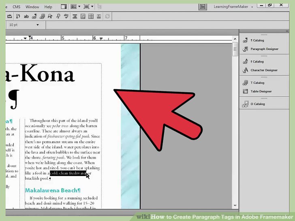Screen dimensions: 295x221
Task: Open the Table Designer panel
Action: click(x=261, y=91)
